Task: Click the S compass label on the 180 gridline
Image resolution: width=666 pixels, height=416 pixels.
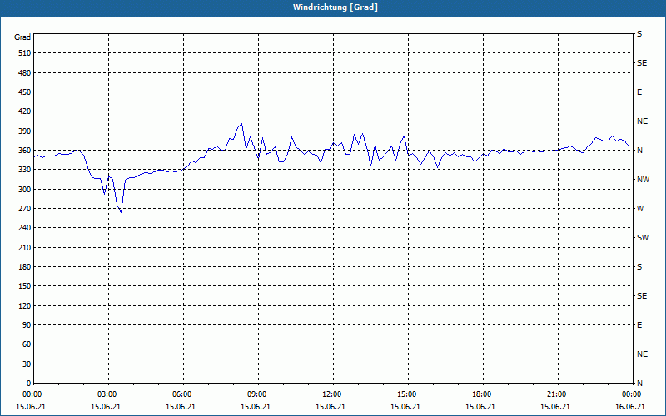Action: (639, 267)
